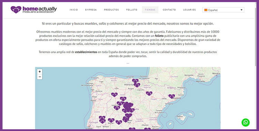Open the WhatsApp chat button

246,122
